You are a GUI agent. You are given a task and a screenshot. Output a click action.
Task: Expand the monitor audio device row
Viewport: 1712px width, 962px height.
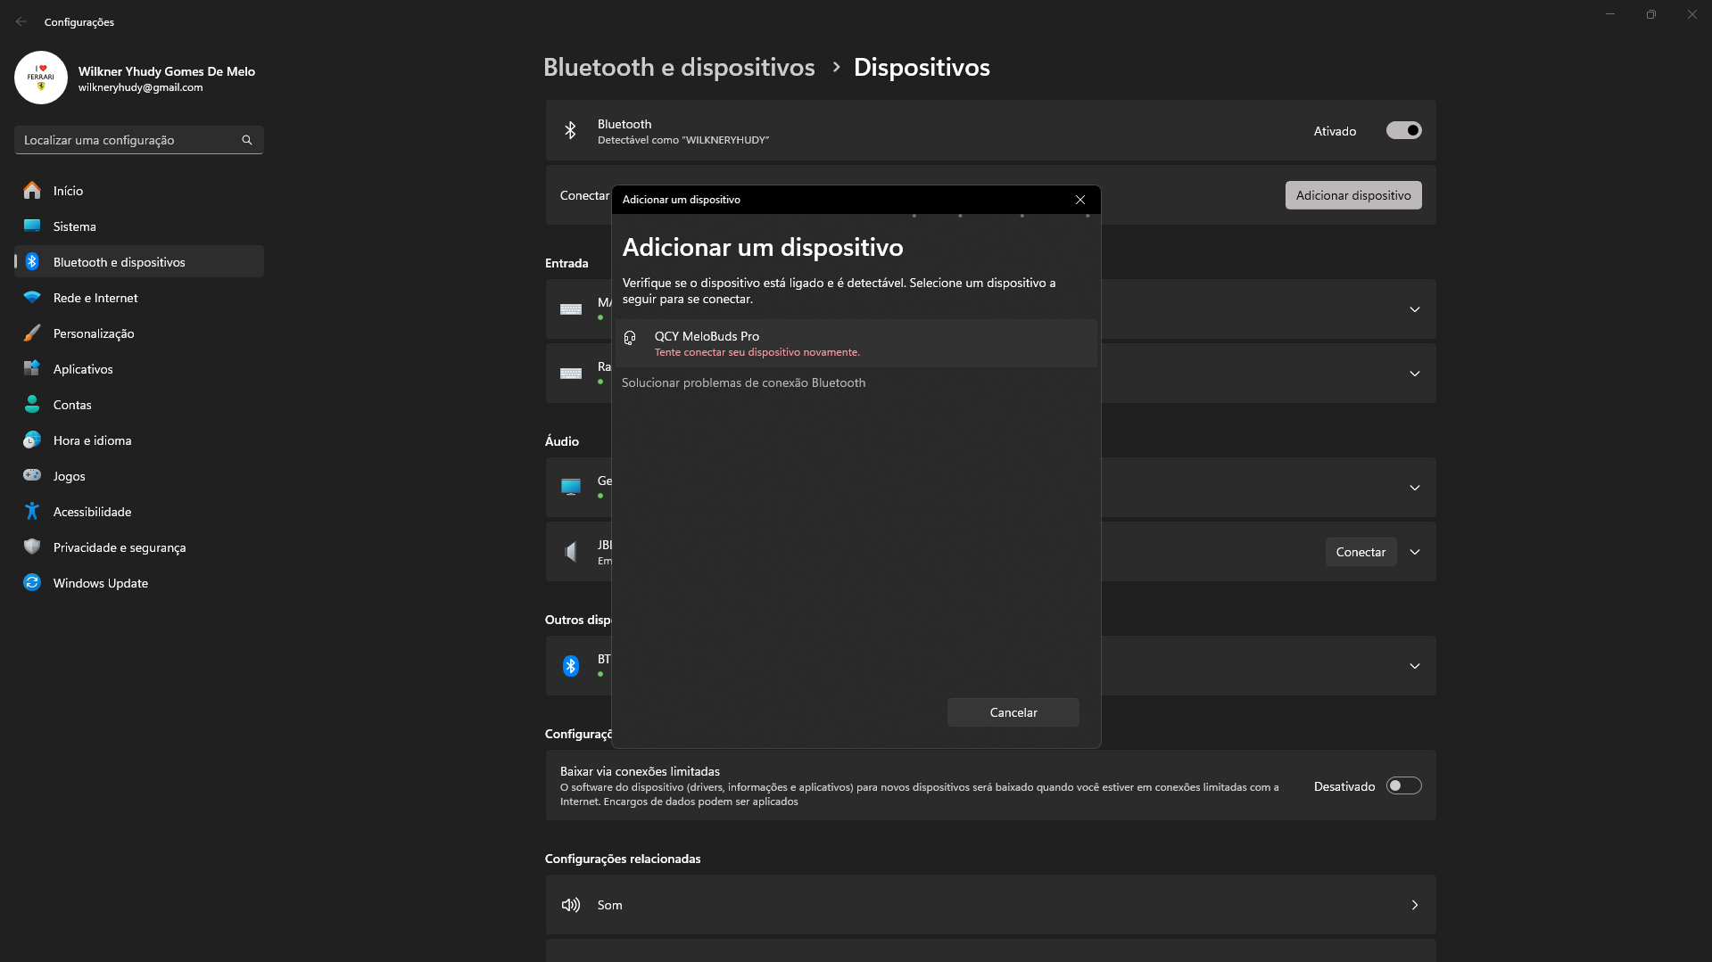coord(1415,488)
